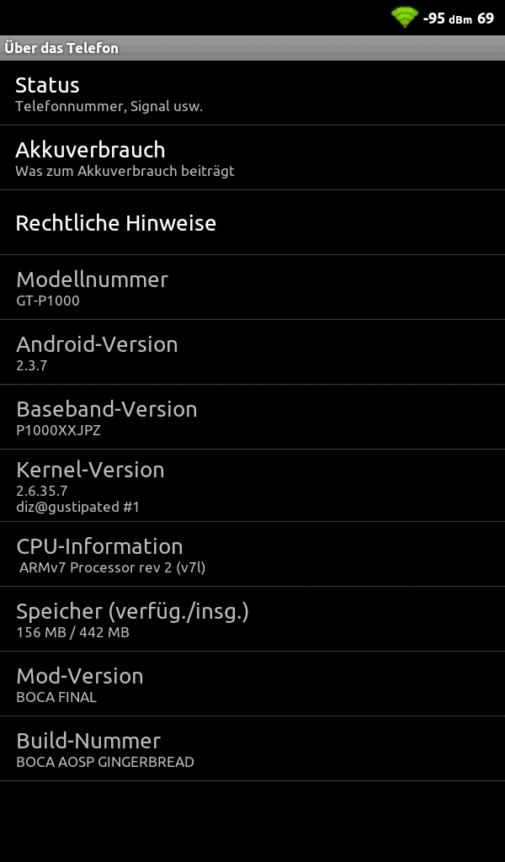Tap the CPU-Information entry
This screenshot has width=505, height=862.
pyautogui.click(x=252, y=554)
